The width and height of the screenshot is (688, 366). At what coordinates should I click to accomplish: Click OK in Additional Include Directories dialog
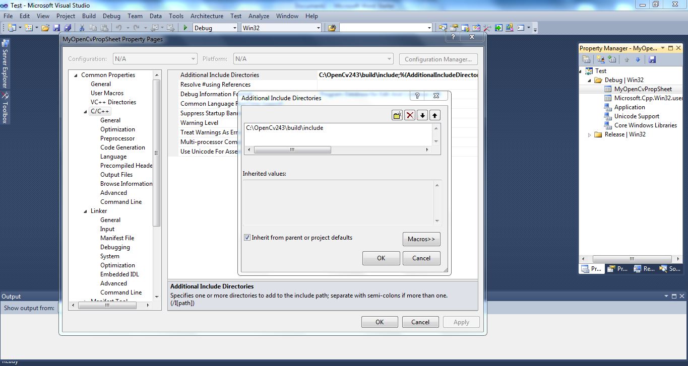click(381, 258)
